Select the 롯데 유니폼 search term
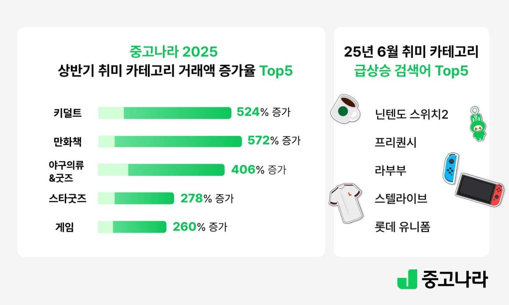The image size is (509, 305). (403, 227)
